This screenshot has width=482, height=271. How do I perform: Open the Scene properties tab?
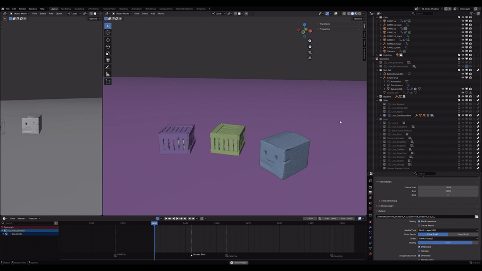(x=371, y=203)
